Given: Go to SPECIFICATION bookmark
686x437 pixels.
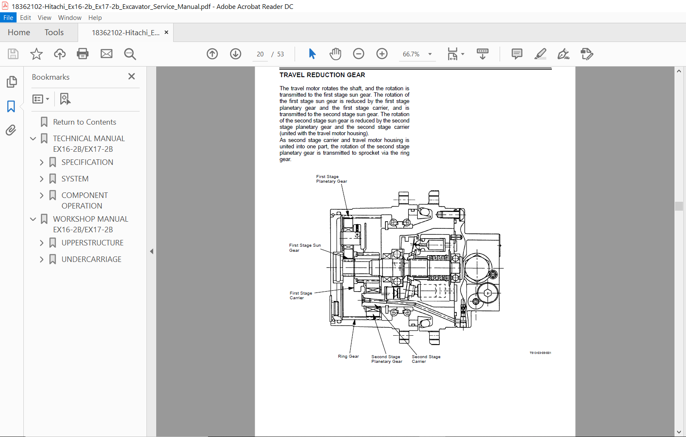Looking at the screenshot, I should click(x=87, y=162).
